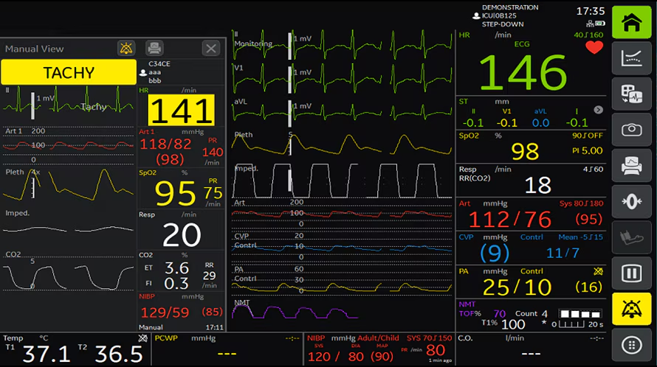Click the Manual View printer button
This screenshot has width=657, height=367.
pyautogui.click(x=154, y=49)
